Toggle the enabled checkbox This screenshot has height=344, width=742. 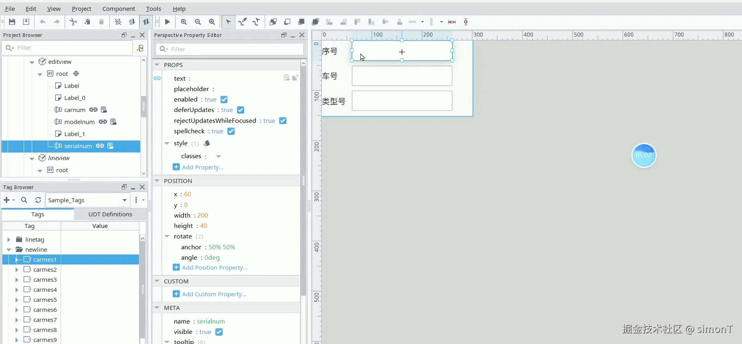(x=224, y=100)
